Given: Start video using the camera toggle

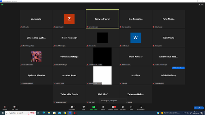Looking at the screenshot, I should pos(15,108).
